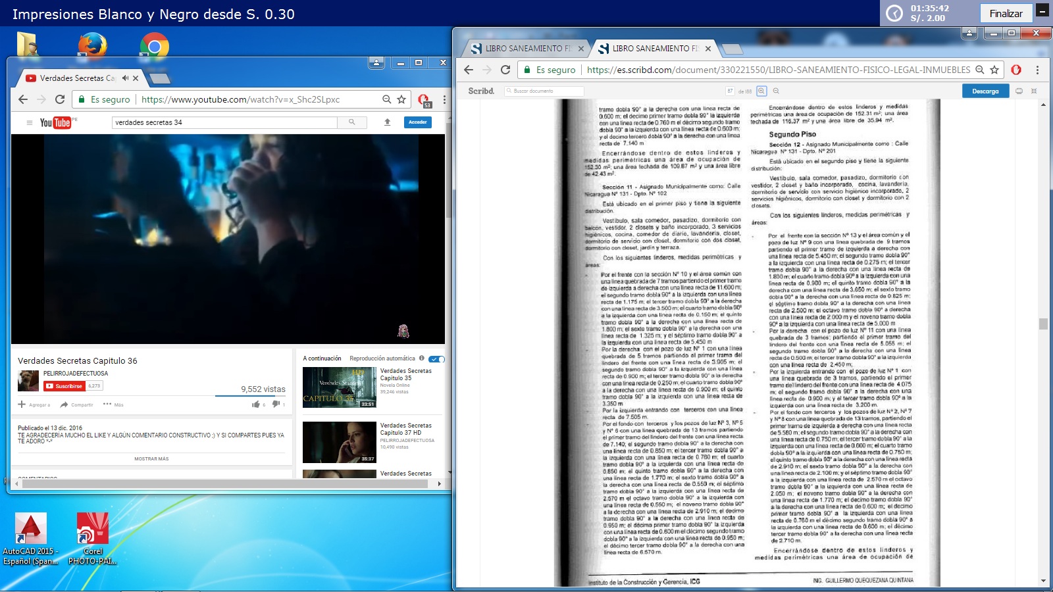The height and width of the screenshot is (592, 1053).
Task: Open the Más options dropdown under video
Action: click(113, 405)
